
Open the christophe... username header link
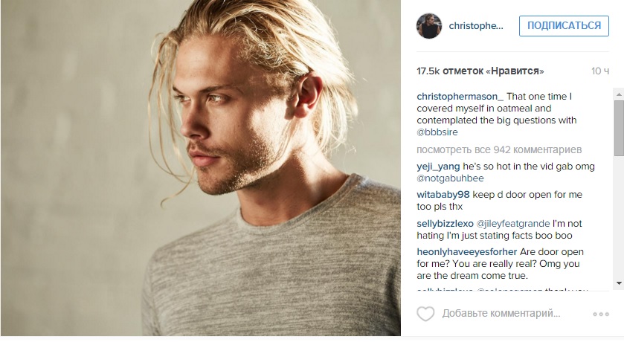pos(476,26)
